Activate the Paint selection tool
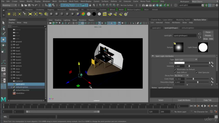219x123 pixels. tap(3, 34)
